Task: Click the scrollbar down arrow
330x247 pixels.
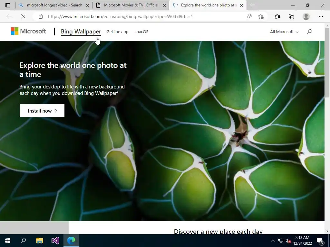Action: pyautogui.click(x=327, y=231)
